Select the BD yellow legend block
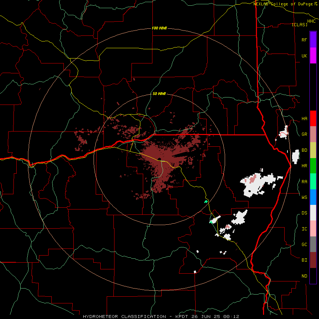The height and width of the screenshot is (319, 319). 313,150
